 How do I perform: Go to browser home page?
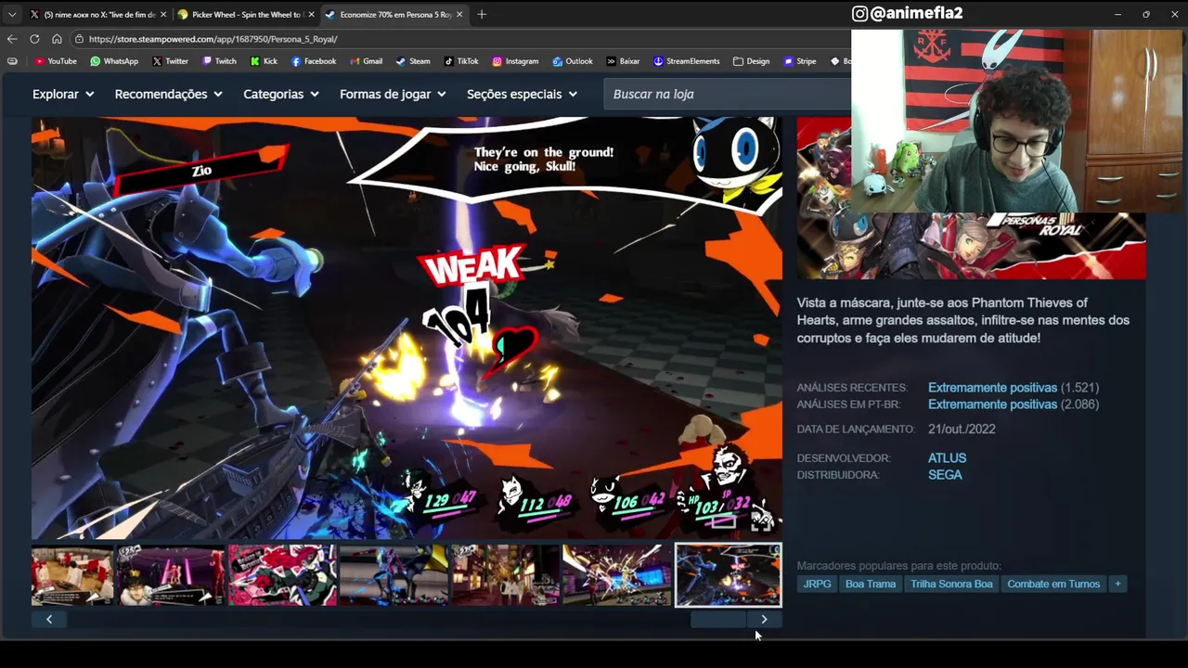pyautogui.click(x=57, y=39)
